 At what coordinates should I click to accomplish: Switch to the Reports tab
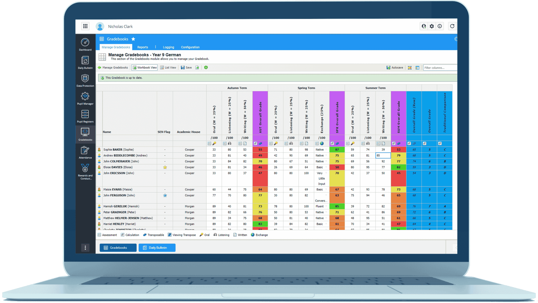143,47
